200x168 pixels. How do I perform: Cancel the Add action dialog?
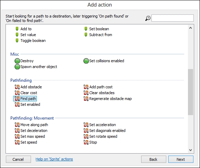pos(18,159)
